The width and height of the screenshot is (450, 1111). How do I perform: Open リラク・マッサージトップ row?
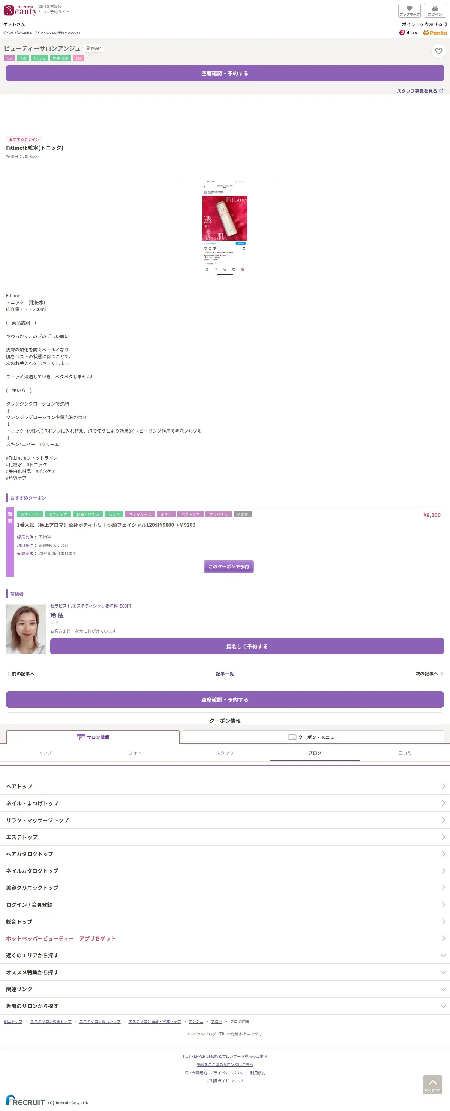[x=225, y=820]
